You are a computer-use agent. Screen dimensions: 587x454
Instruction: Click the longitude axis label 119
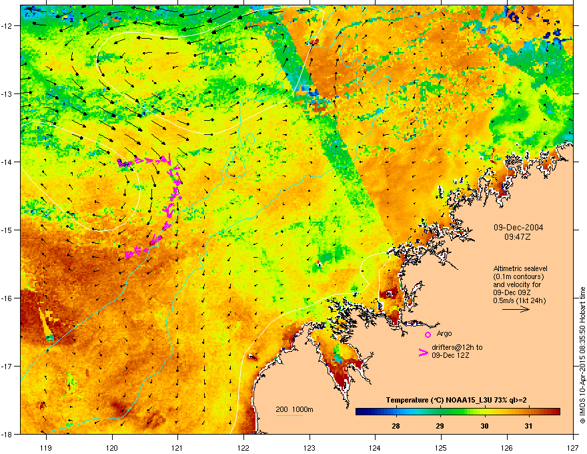[x=46, y=447]
